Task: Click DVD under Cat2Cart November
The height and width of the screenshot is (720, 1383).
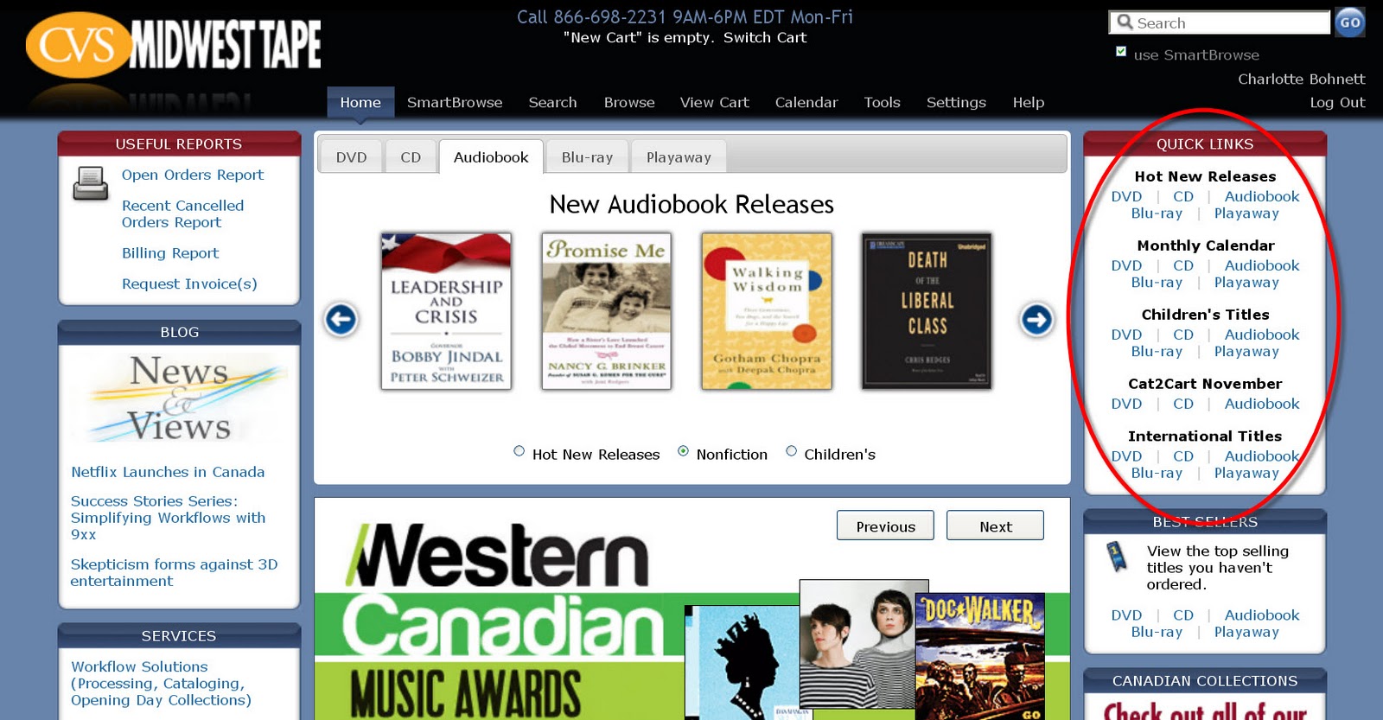Action: click(1126, 405)
